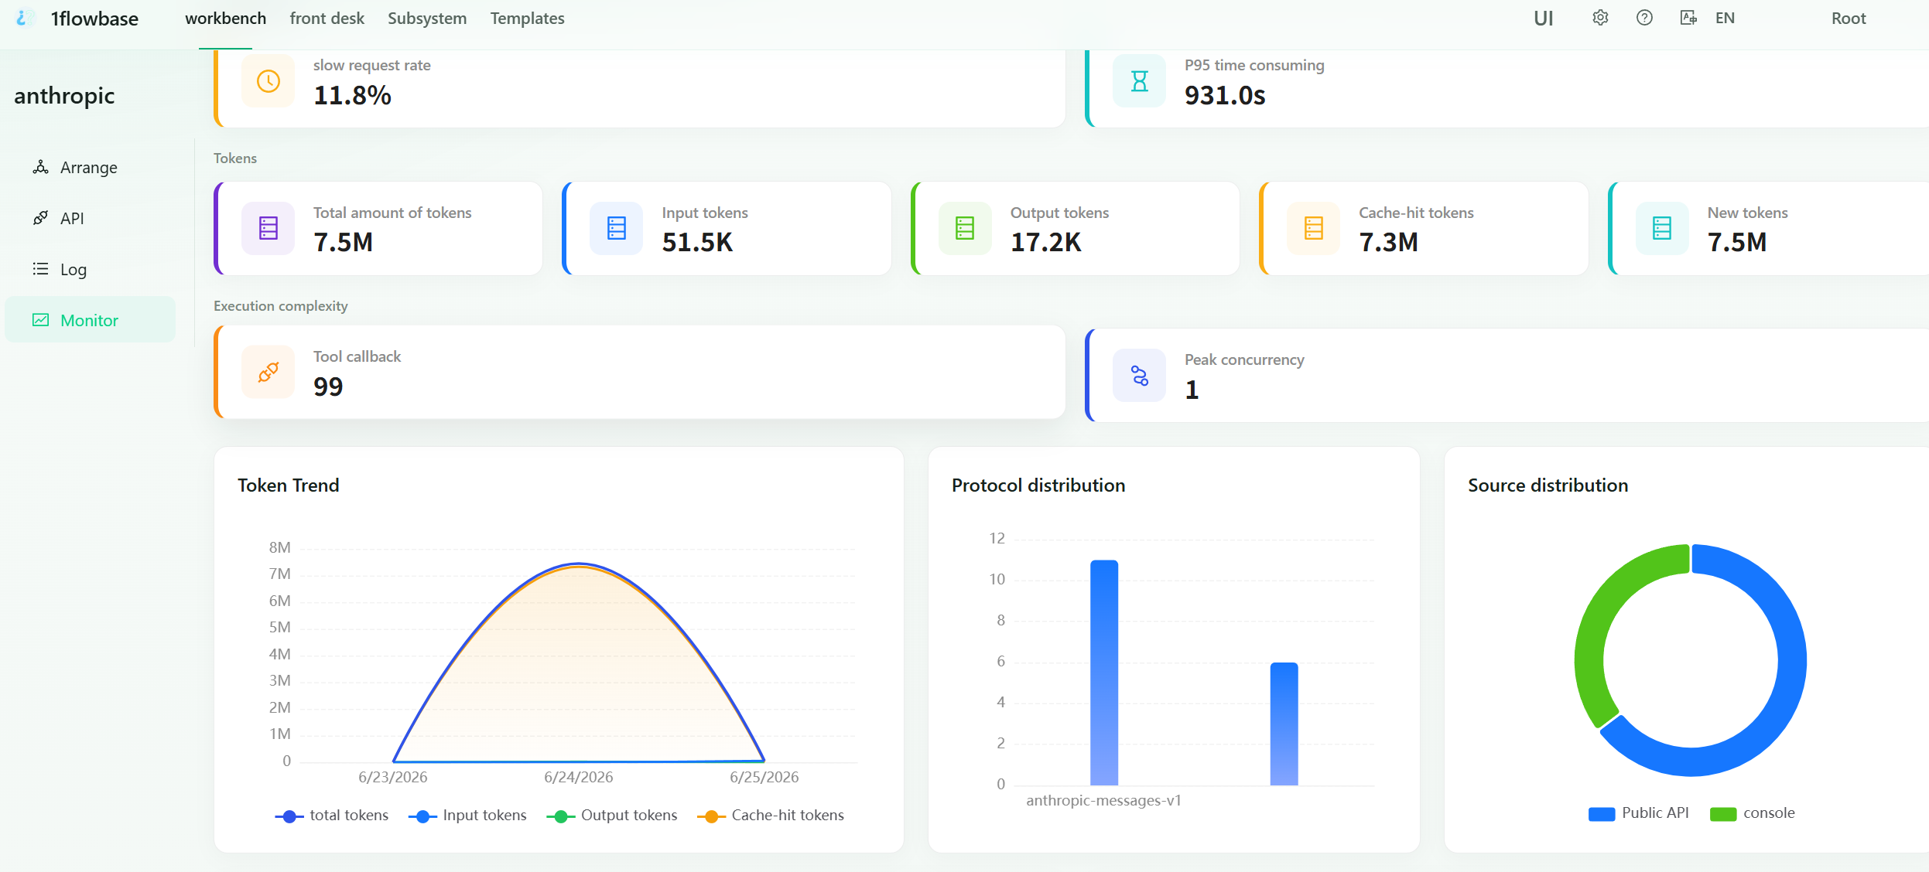The width and height of the screenshot is (1929, 872).
Task: Click the 6/23/2026 axis date label
Action: (x=393, y=777)
